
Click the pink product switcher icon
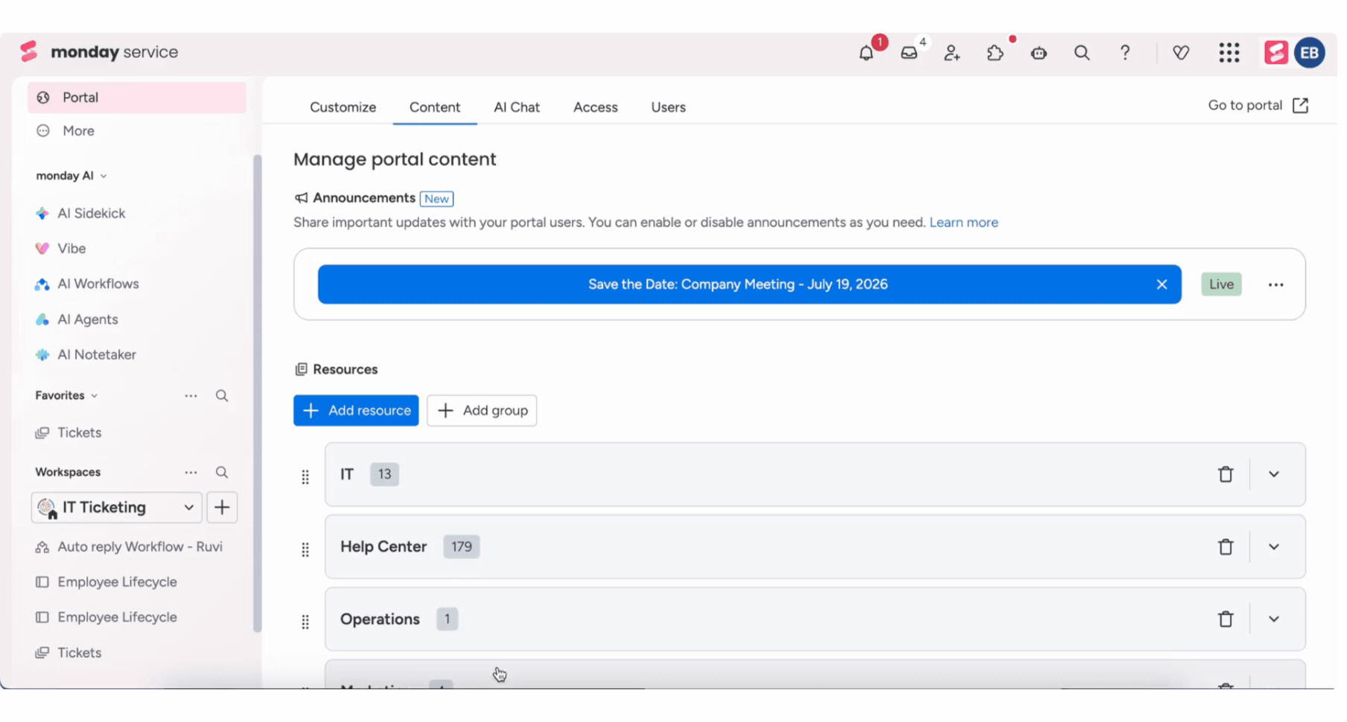click(1276, 53)
